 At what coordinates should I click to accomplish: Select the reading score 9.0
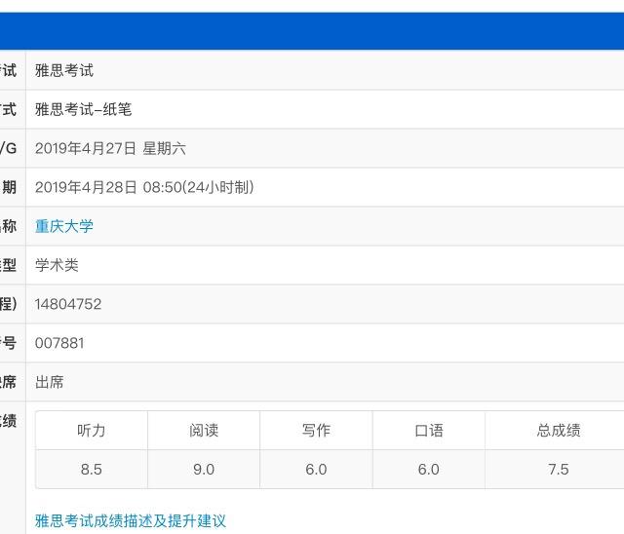coord(204,469)
